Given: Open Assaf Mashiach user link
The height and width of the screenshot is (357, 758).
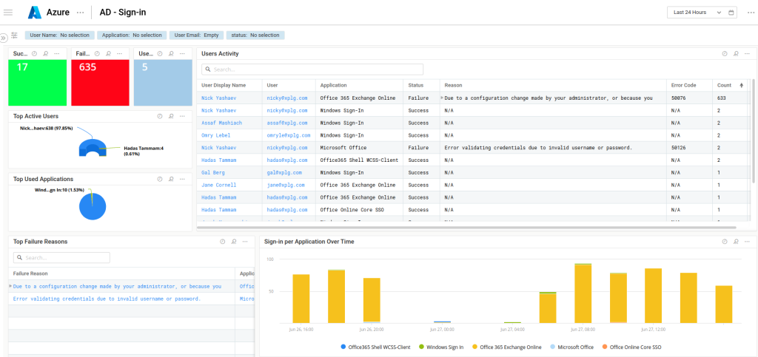Looking at the screenshot, I should [x=221, y=123].
